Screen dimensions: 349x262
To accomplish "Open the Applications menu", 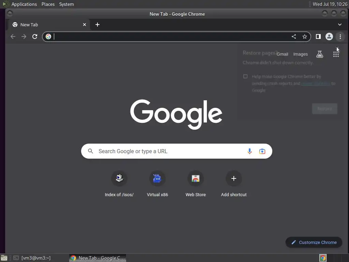I will 24,4.
